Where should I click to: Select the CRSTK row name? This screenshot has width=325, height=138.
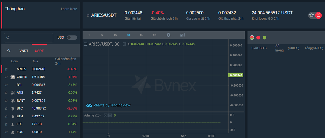[22, 77]
